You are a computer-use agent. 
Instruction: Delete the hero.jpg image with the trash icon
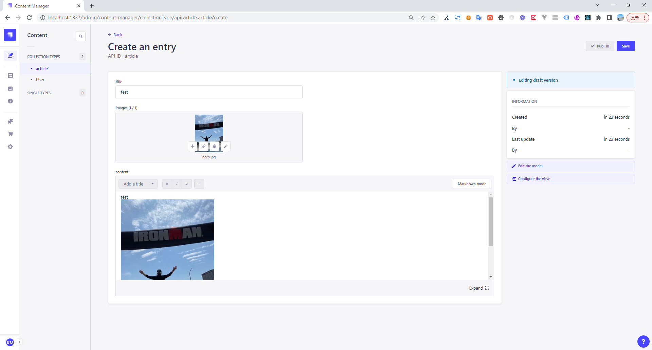coord(214,147)
